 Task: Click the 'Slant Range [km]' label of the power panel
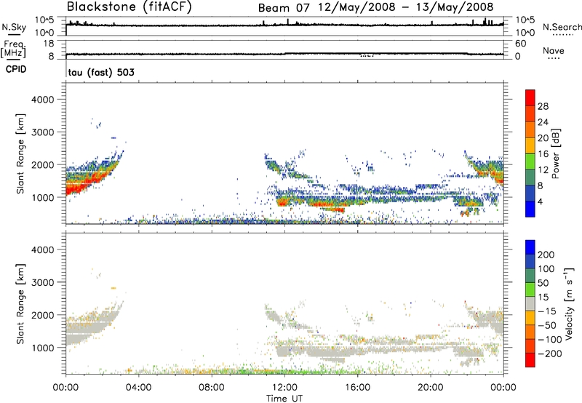point(20,153)
